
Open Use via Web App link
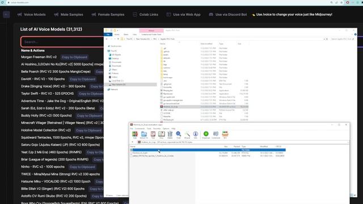click(x=184, y=15)
